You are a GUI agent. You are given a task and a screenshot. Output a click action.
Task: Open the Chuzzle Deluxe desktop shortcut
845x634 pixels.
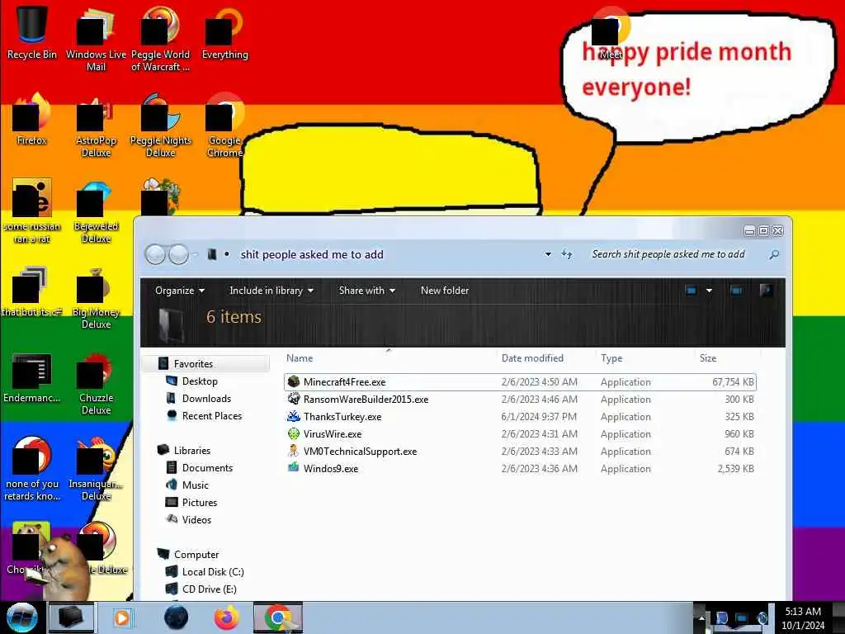96,384
